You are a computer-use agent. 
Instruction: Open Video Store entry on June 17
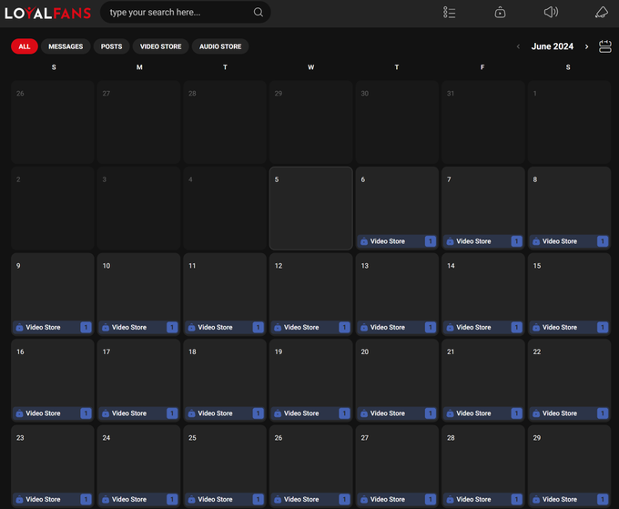click(138, 413)
